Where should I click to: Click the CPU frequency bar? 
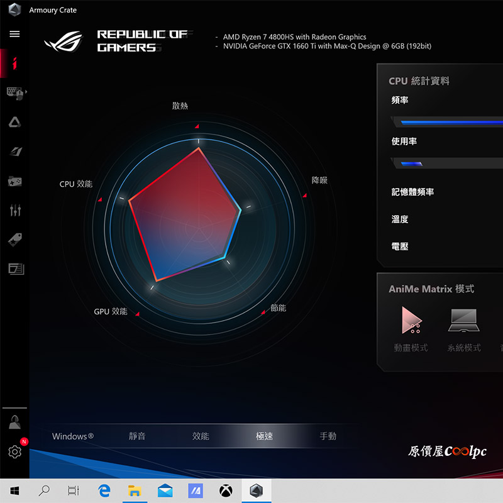click(x=448, y=122)
